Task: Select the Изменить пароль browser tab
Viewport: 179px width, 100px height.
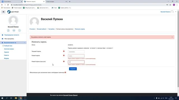Action: click(x=34, y=2)
